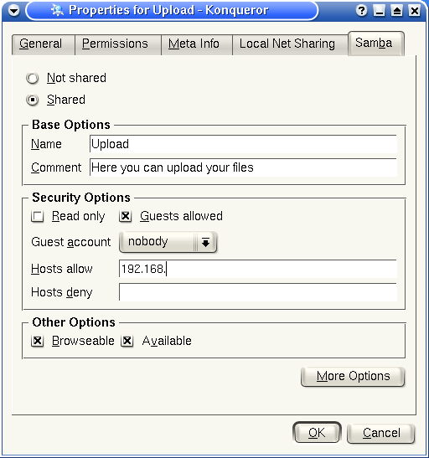Enable the Read only checkbox
The image size is (429, 458).
pyautogui.click(x=38, y=216)
